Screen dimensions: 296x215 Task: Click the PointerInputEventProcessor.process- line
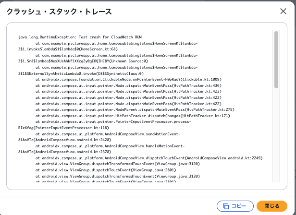tap(113, 121)
